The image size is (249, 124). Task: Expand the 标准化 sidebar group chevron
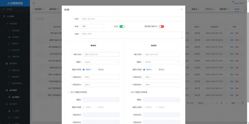(27, 9)
